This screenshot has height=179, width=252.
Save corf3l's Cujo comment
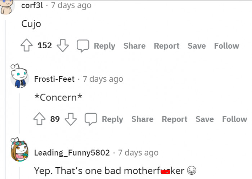197,46
